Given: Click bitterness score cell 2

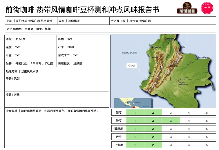Looking at the screenshot, I should click(153, 137).
